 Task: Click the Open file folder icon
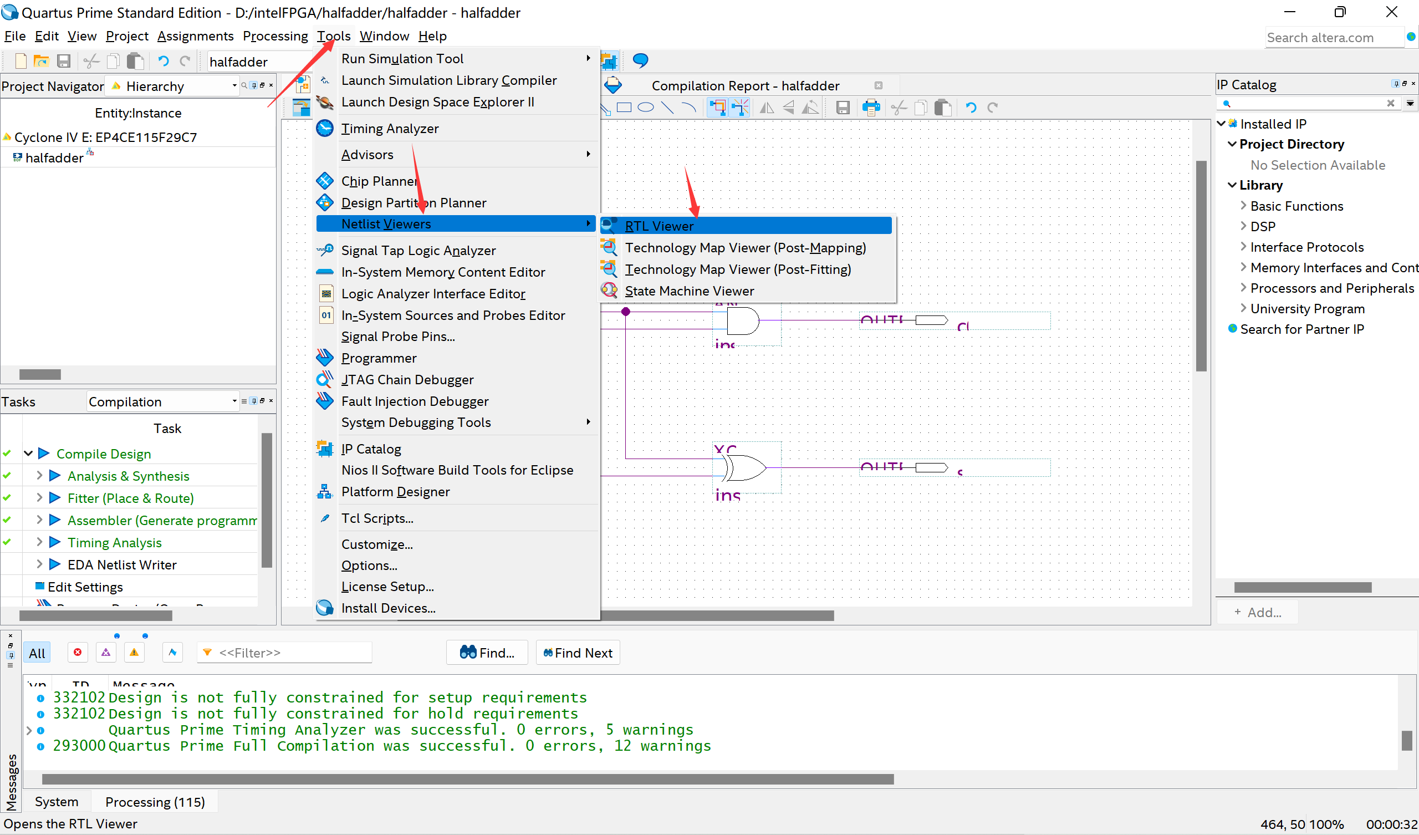coord(41,61)
